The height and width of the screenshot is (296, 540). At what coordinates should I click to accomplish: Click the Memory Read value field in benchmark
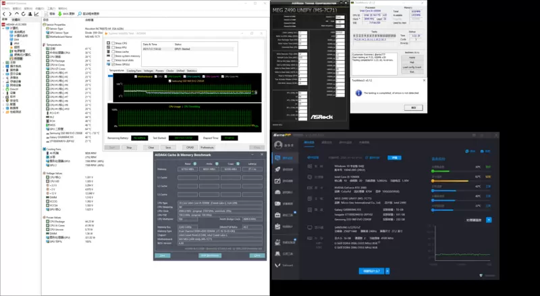click(x=188, y=169)
